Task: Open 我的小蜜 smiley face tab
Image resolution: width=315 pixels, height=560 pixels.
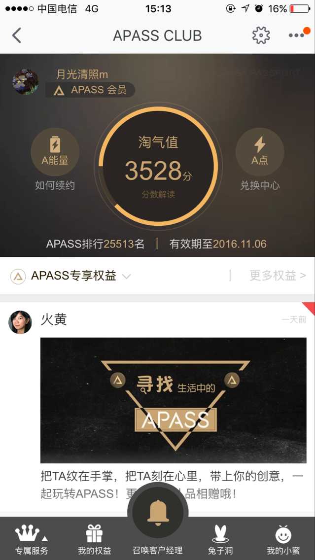Action: click(283, 540)
